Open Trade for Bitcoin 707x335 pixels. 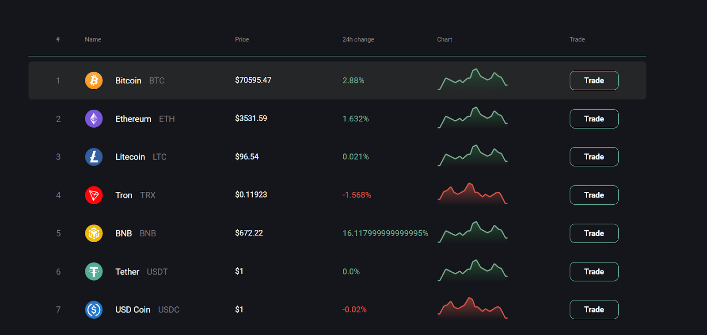point(594,80)
